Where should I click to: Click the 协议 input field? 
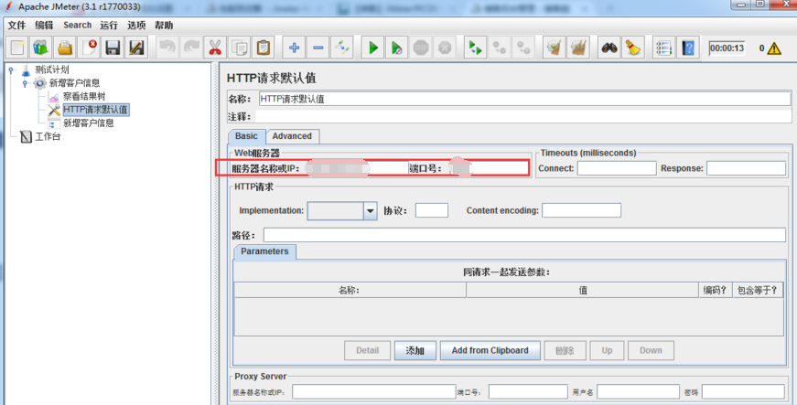pos(432,210)
